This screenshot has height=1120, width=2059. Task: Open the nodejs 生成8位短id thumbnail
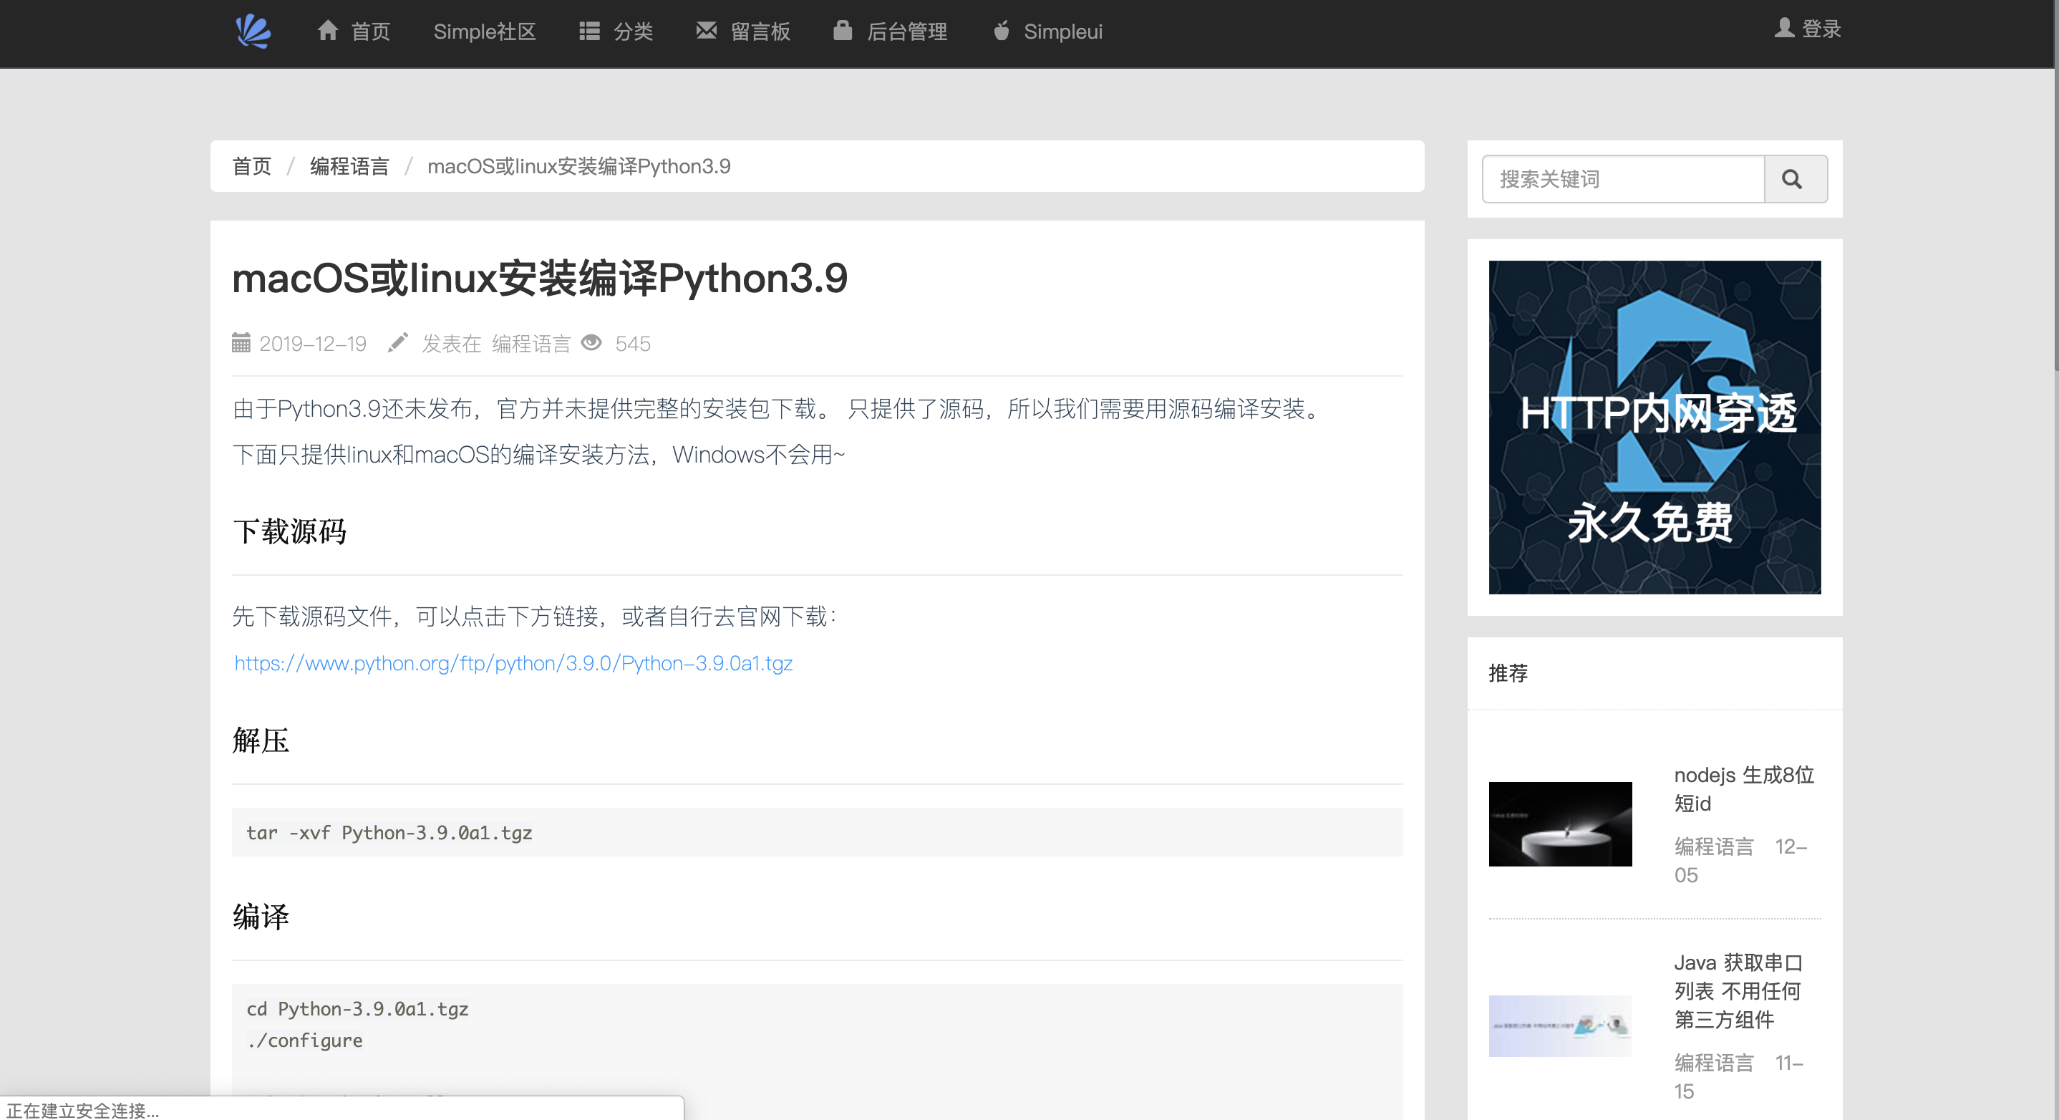pyautogui.click(x=1560, y=824)
